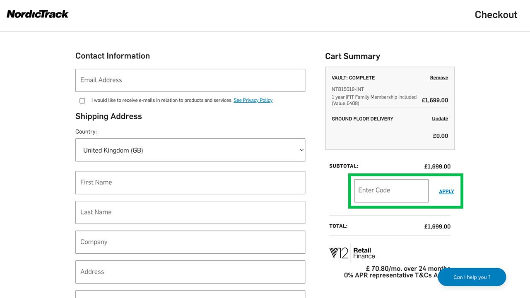Open the 'Can I help you ?' chat
Image resolution: width=530 pixels, height=298 pixels.
(x=472, y=277)
